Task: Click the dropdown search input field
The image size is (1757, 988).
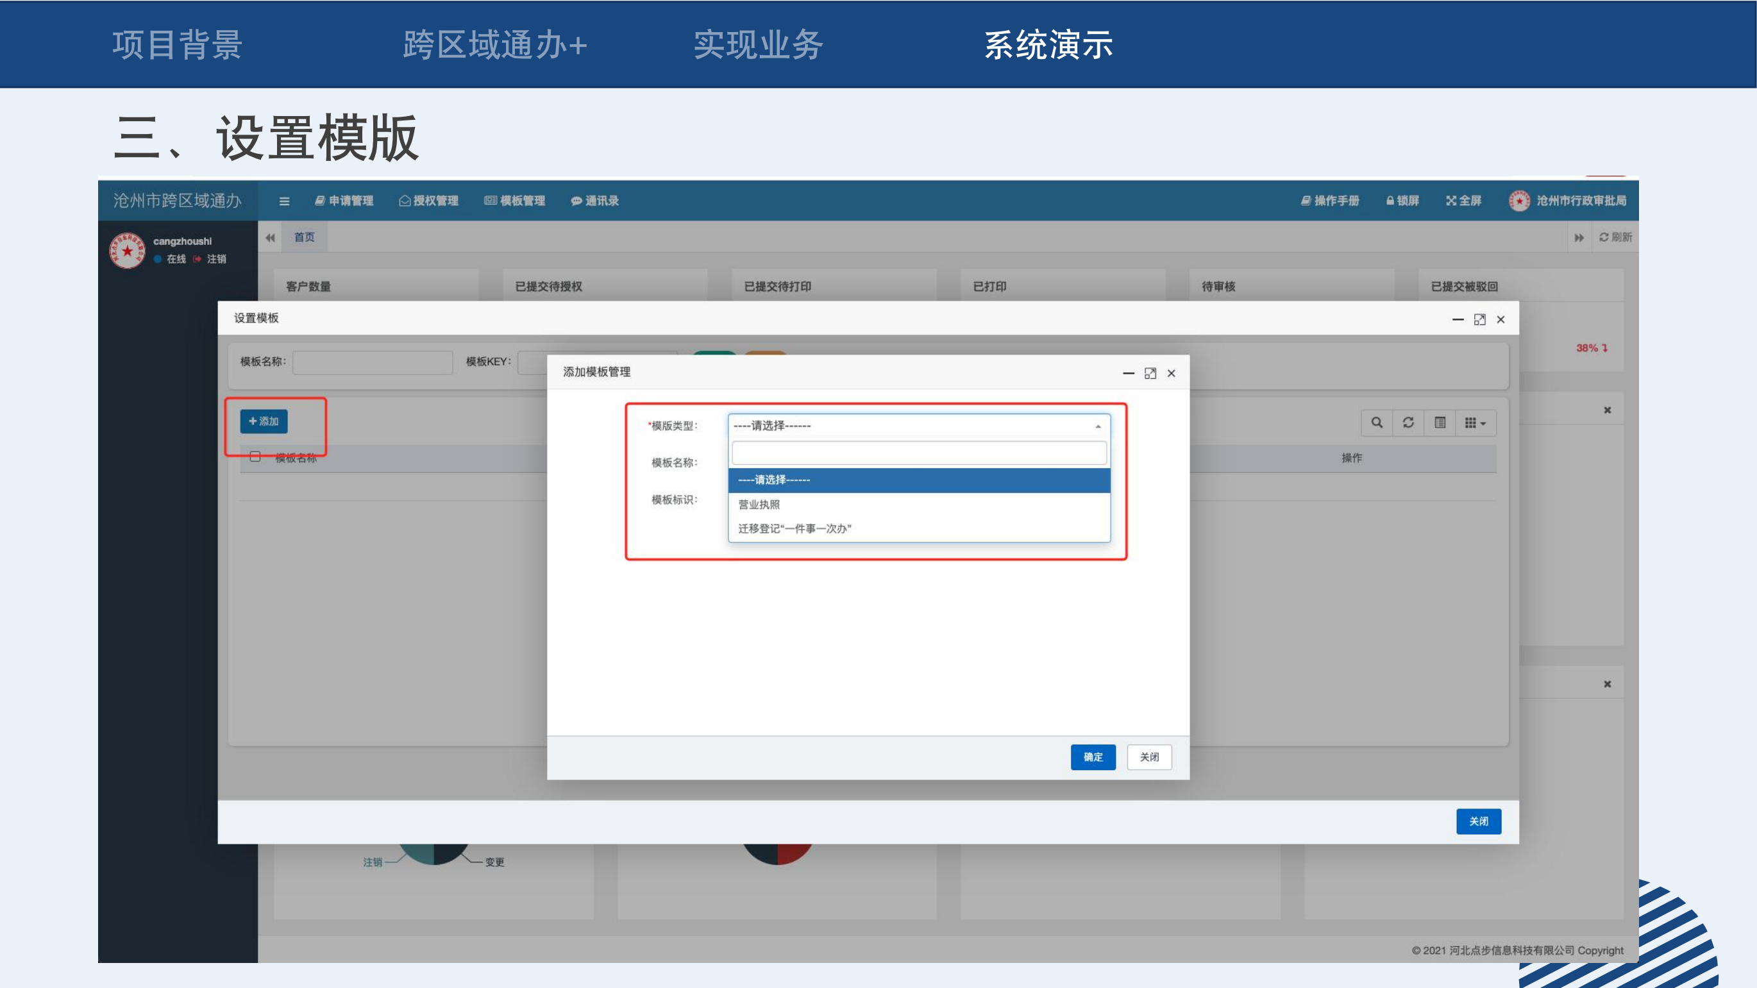Action: 918,453
